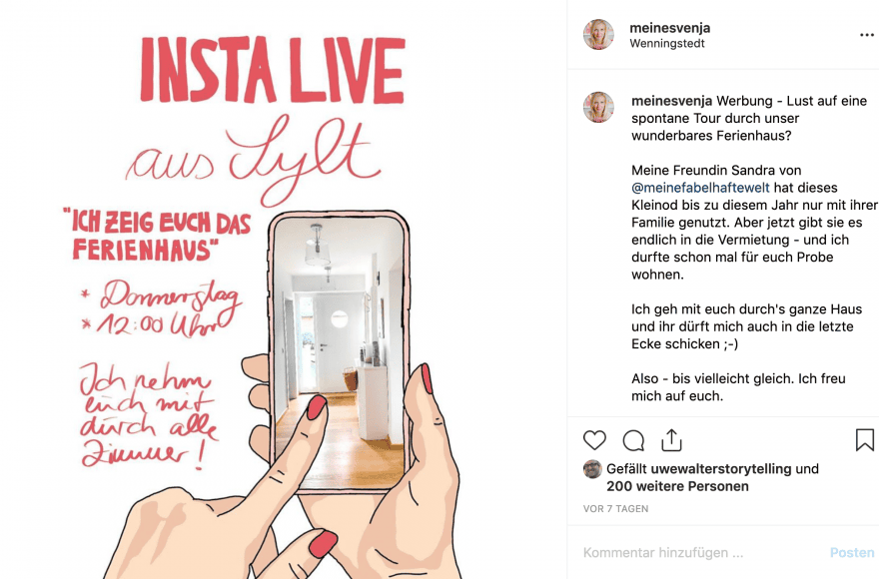View the 200 weitere Personen likes list
879x579 pixels.
(x=677, y=486)
